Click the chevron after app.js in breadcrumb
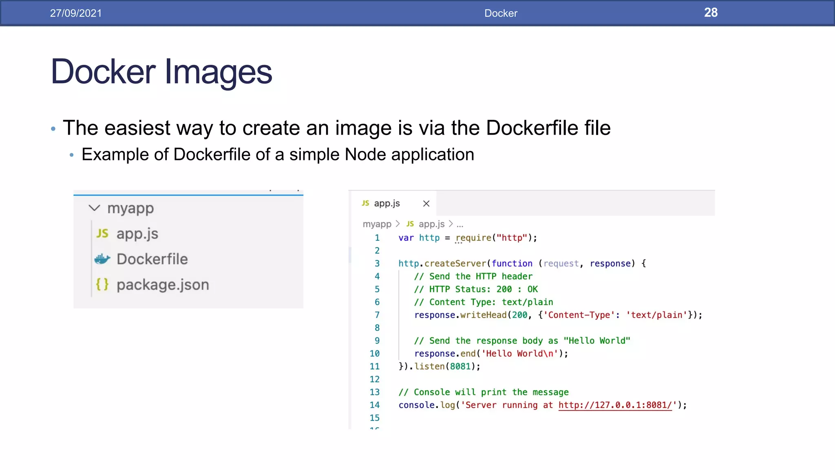This screenshot has height=470, width=835. tap(451, 224)
